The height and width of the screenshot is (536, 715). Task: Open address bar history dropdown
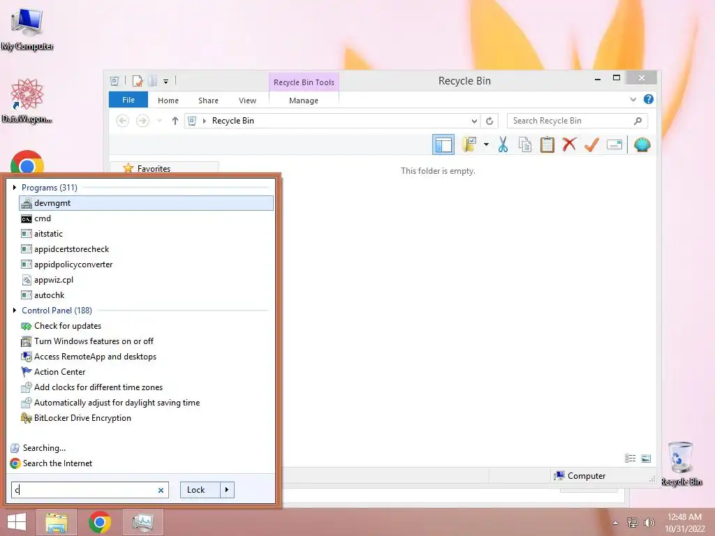[x=474, y=121]
